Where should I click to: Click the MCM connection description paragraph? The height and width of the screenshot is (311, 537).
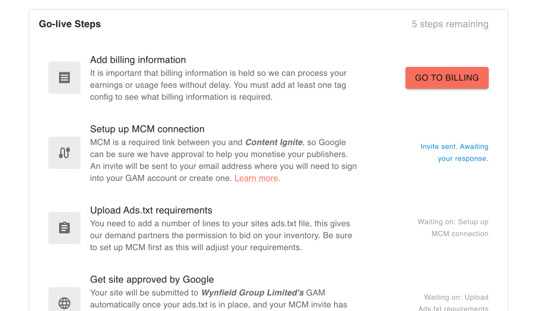click(x=223, y=161)
